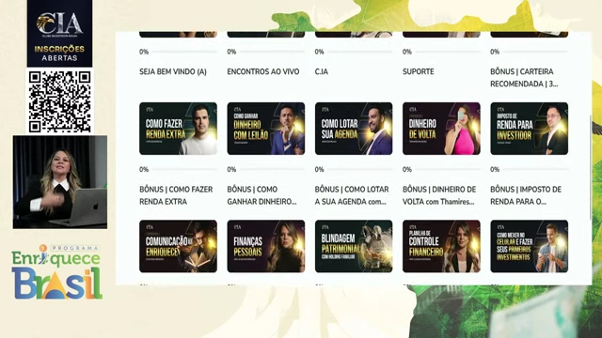Click the QR code image
The image size is (602, 338).
pyautogui.click(x=59, y=101)
